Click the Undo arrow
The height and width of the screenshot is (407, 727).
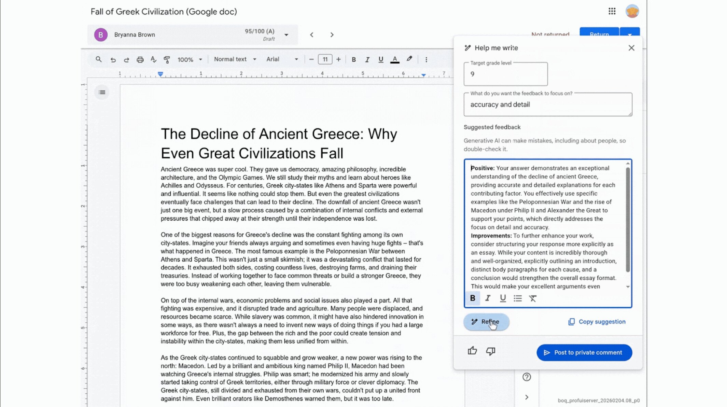[x=113, y=59]
